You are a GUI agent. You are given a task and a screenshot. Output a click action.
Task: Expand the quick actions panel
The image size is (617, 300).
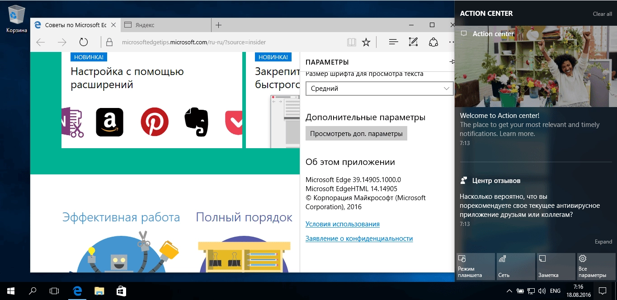(603, 242)
